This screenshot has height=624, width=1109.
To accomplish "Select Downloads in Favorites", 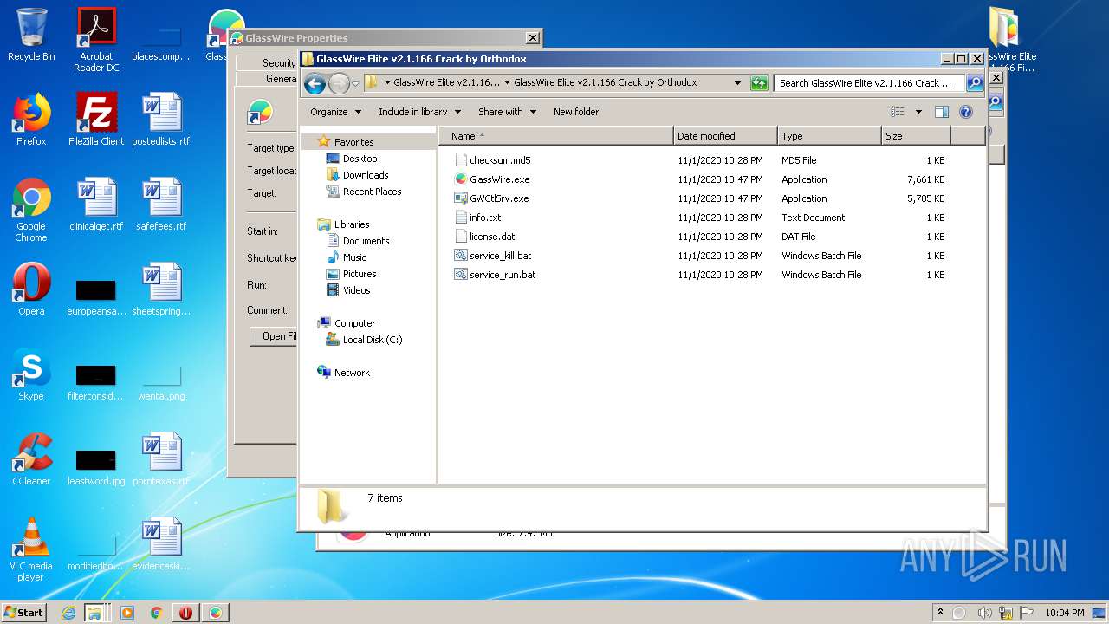I will [x=366, y=175].
